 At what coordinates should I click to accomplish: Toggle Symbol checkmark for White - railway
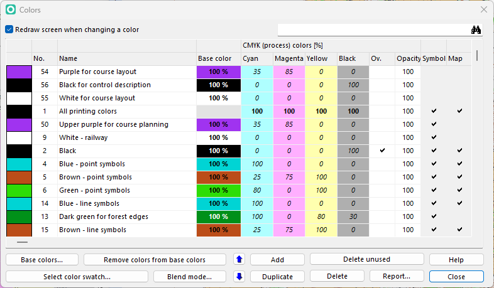434,137
